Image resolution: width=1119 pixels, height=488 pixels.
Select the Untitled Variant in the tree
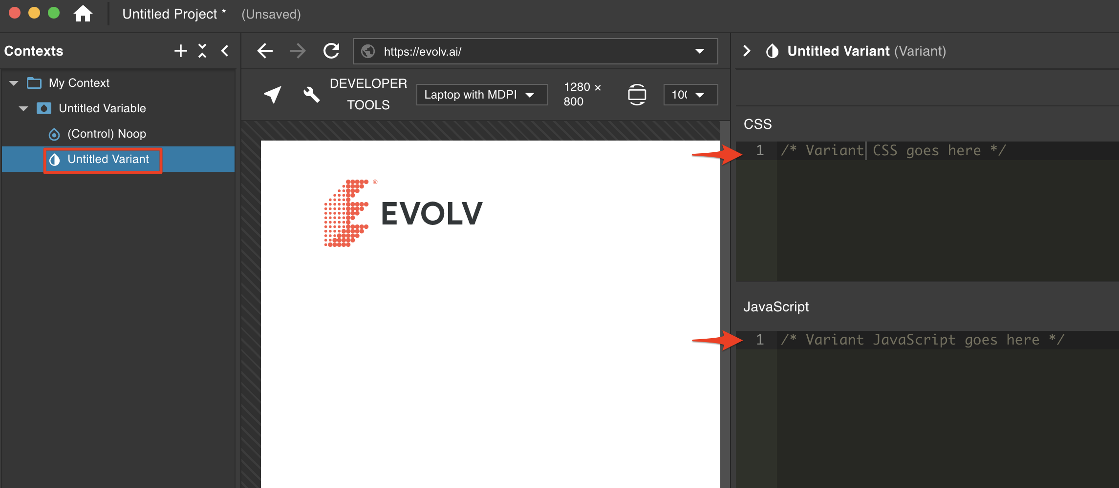click(x=107, y=159)
